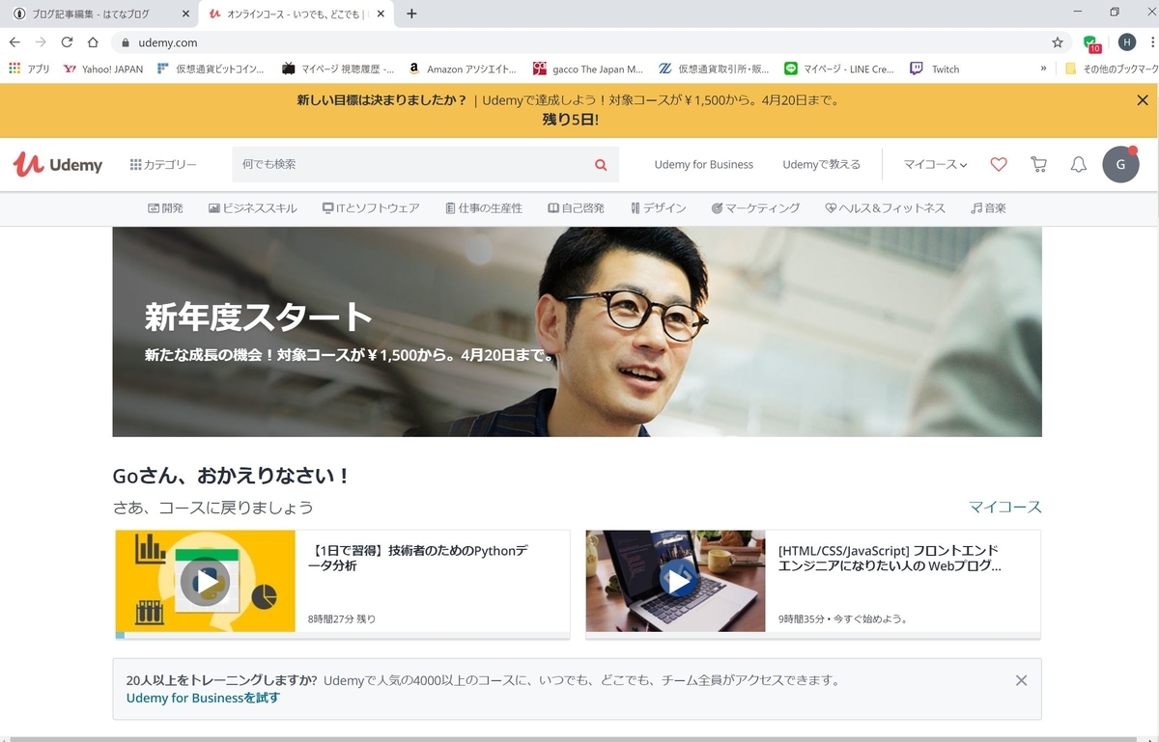Viewport: 1159px width, 742px height.
Task: Go back in browser history
Action: click(14, 42)
